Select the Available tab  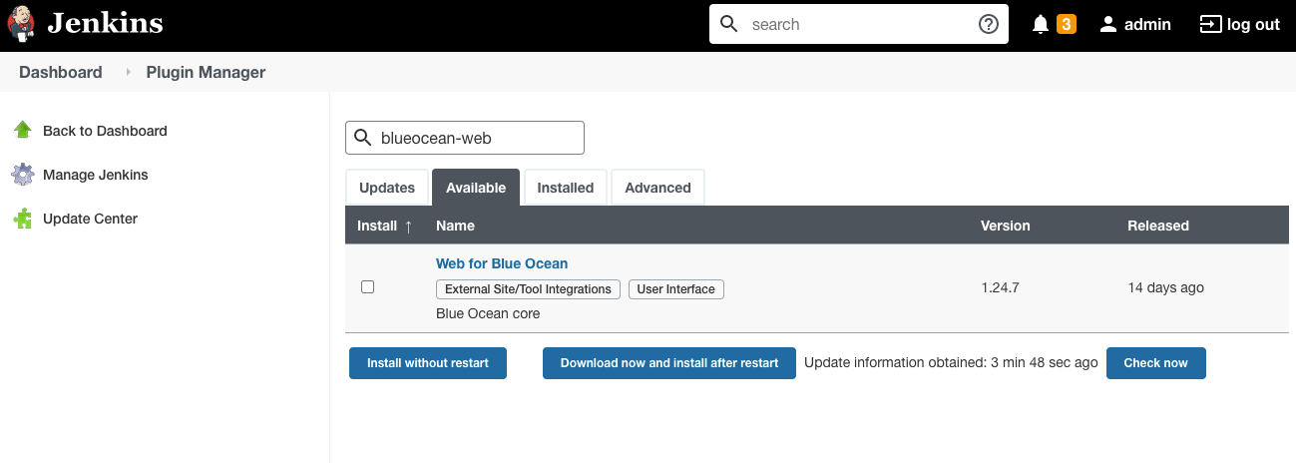click(x=476, y=188)
